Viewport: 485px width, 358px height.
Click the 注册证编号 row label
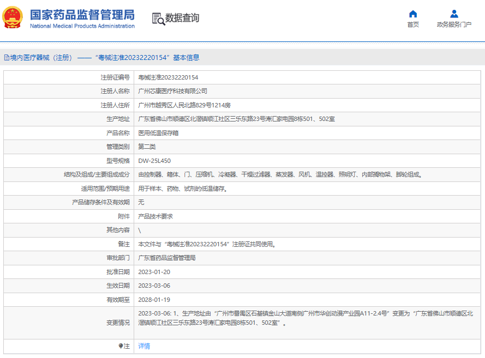click(x=115, y=77)
